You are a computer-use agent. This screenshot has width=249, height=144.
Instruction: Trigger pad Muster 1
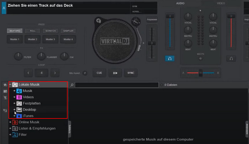click(x=15, y=39)
